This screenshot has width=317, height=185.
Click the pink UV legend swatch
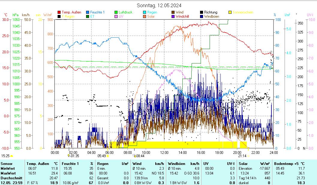(116, 16)
